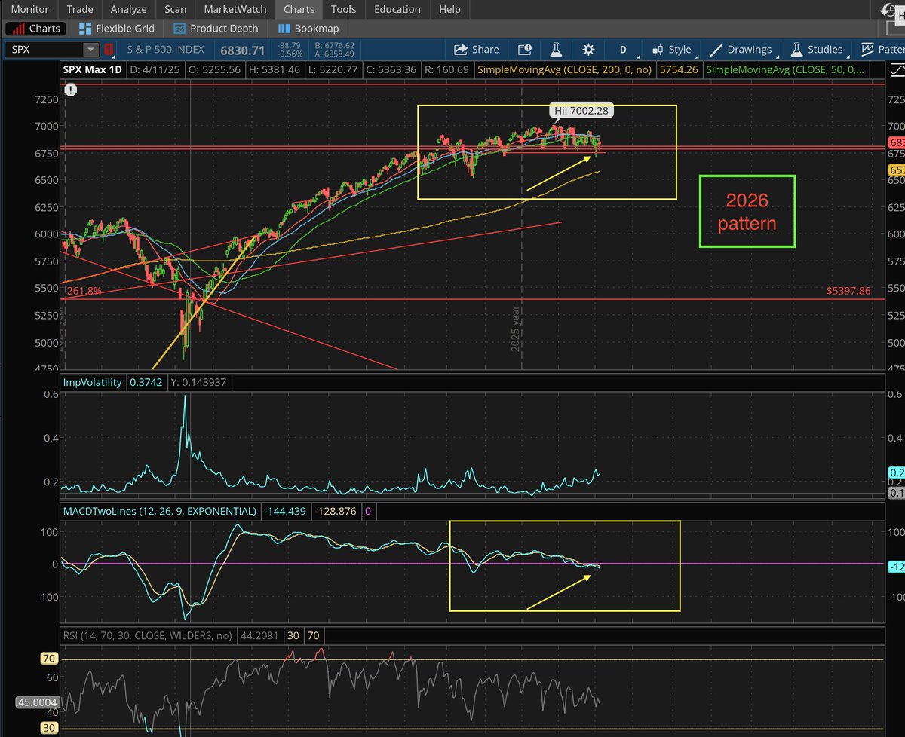Click the $5397.86 price level label
The width and height of the screenshot is (905, 737).
[x=848, y=290]
